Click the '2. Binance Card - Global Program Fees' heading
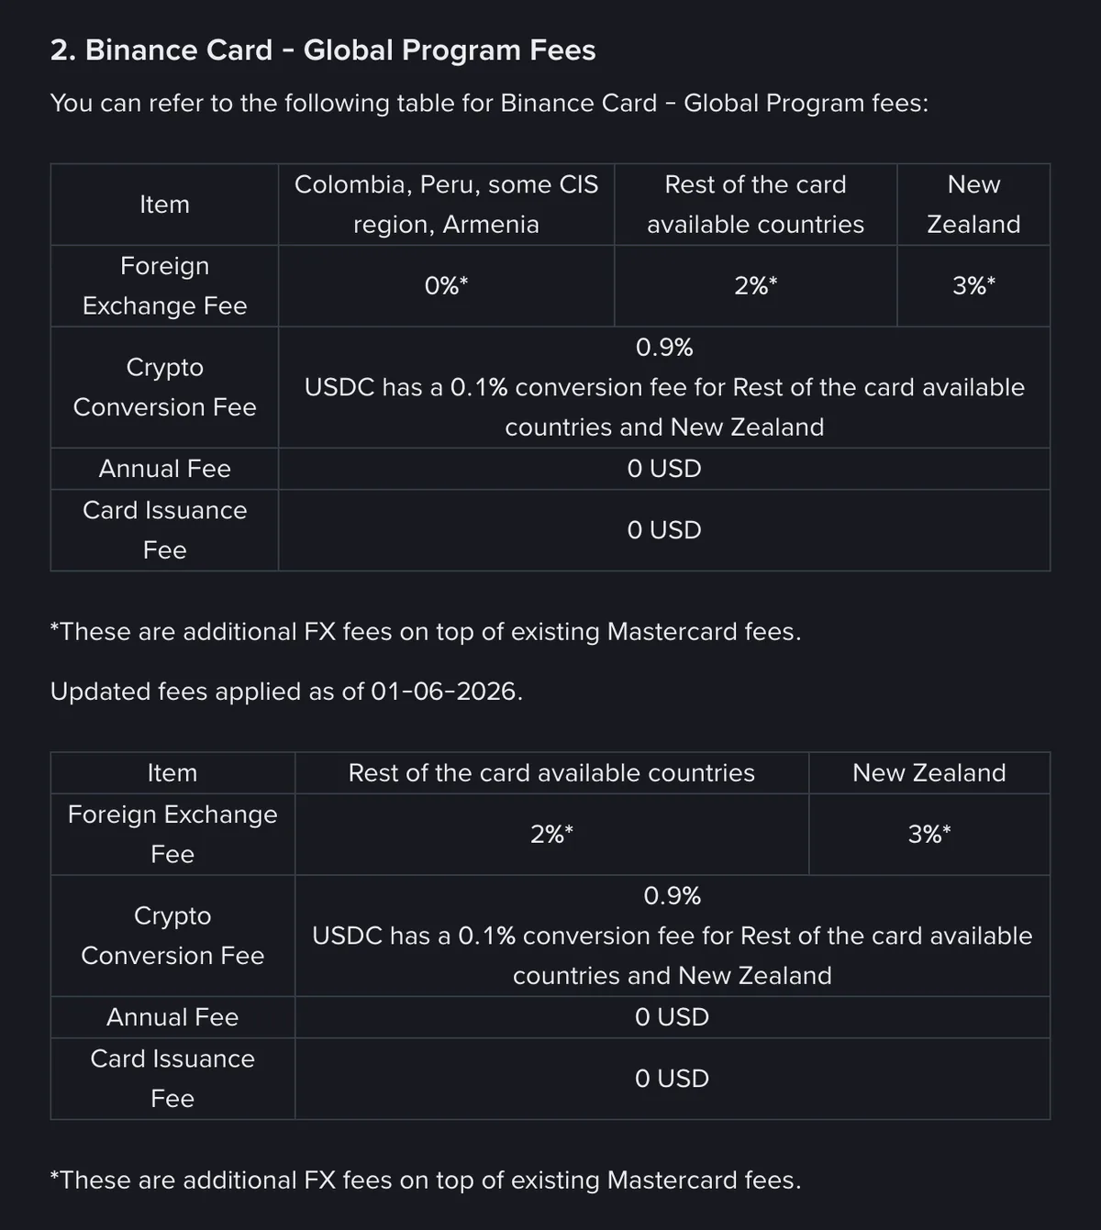The height and width of the screenshot is (1230, 1101). (323, 50)
